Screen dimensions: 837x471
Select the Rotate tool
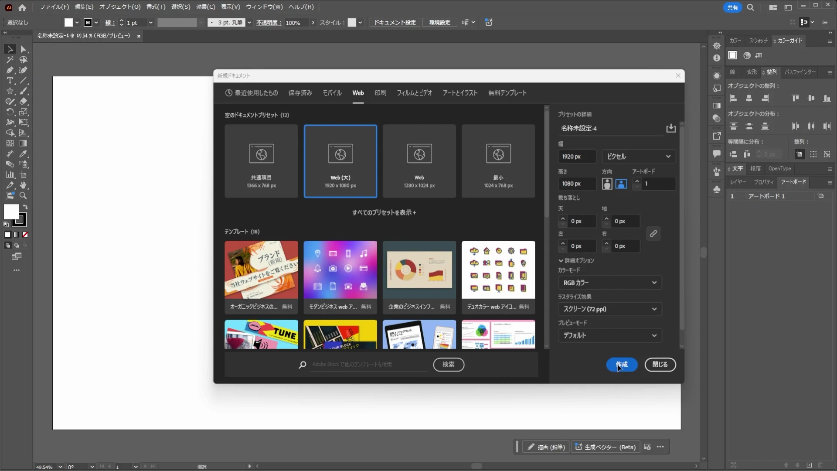[10, 112]
